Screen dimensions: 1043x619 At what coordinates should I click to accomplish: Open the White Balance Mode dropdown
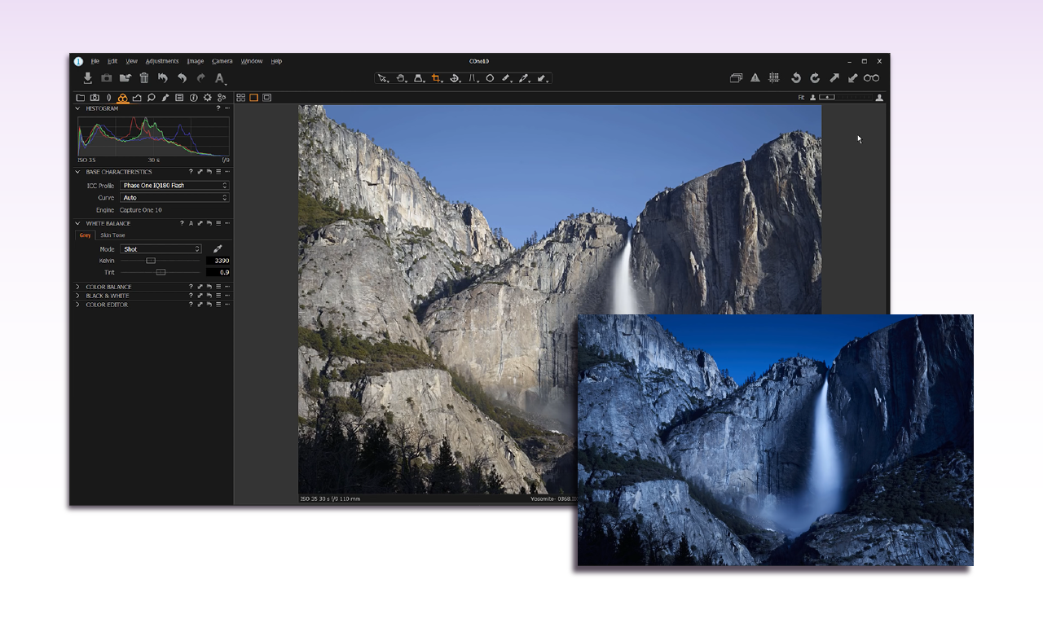pos(161,249)
